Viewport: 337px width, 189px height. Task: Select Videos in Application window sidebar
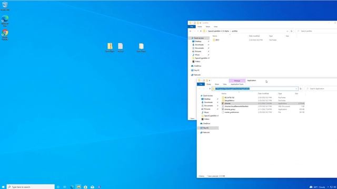tap(206, 119)
